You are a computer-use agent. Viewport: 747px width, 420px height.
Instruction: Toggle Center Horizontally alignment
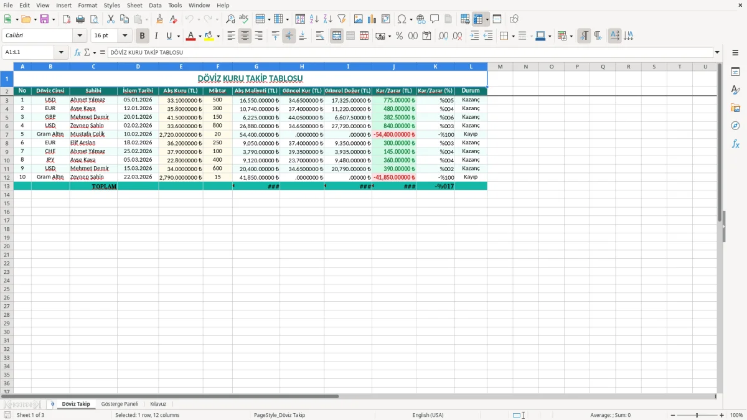coord(245,36)
